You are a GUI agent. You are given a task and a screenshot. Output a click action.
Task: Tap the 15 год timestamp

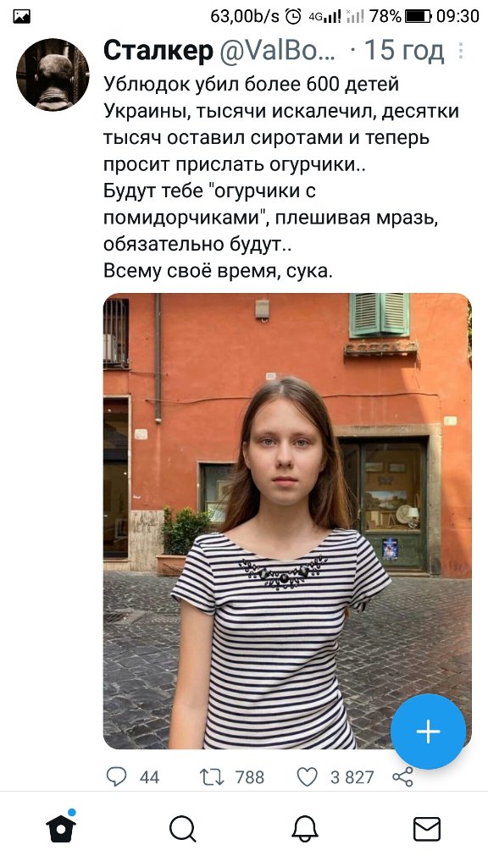404,51
